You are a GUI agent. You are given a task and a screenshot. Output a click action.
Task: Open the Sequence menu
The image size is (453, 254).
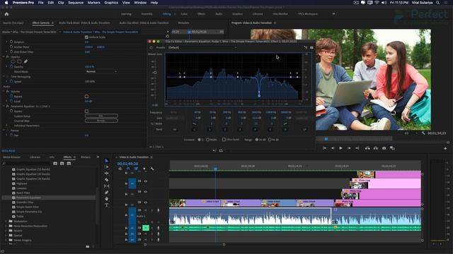coord(76,3)
